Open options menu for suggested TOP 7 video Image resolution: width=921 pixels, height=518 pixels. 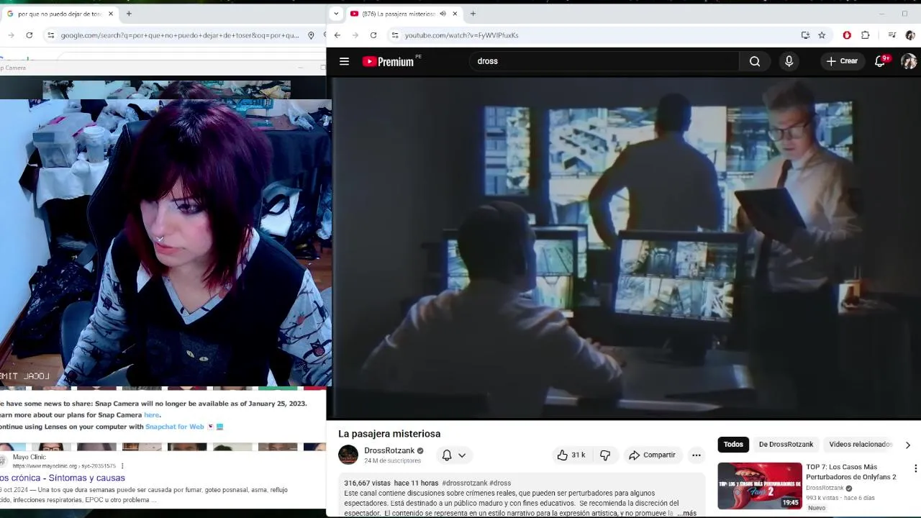[915, 468]
